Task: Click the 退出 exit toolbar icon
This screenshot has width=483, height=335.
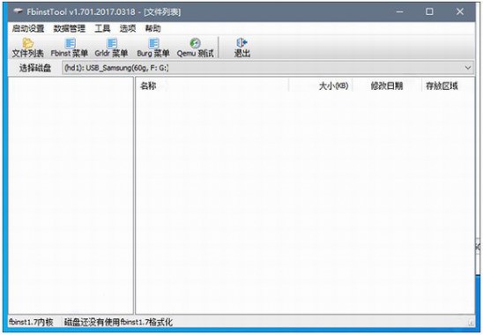Action: pyautogui.click(x=242, y=48)
